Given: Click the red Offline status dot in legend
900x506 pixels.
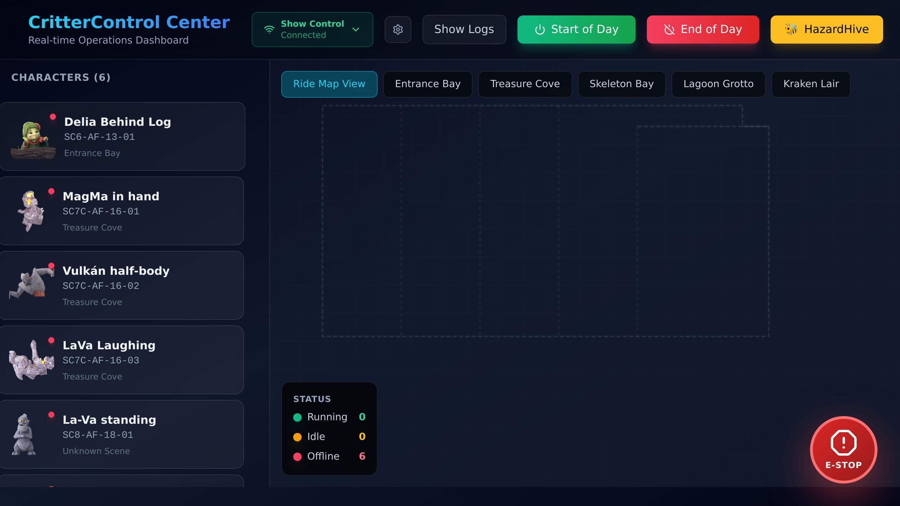Looking at the screenshot, I should pyautogui.click(x=297, y=456).
